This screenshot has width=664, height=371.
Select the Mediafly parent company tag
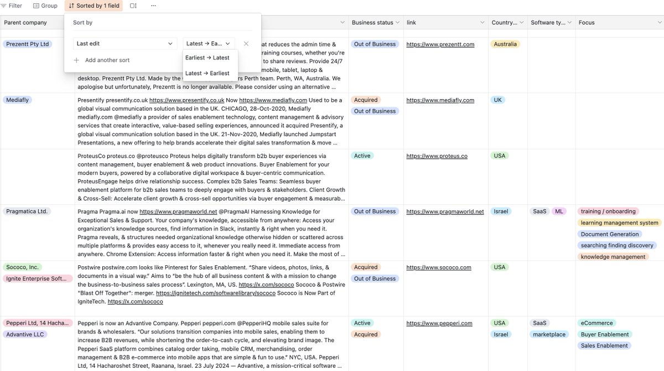click(17, 100)
